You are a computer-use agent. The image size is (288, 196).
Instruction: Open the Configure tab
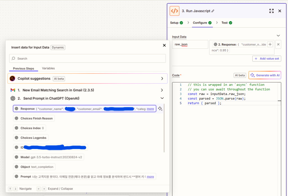coord(202,23)
